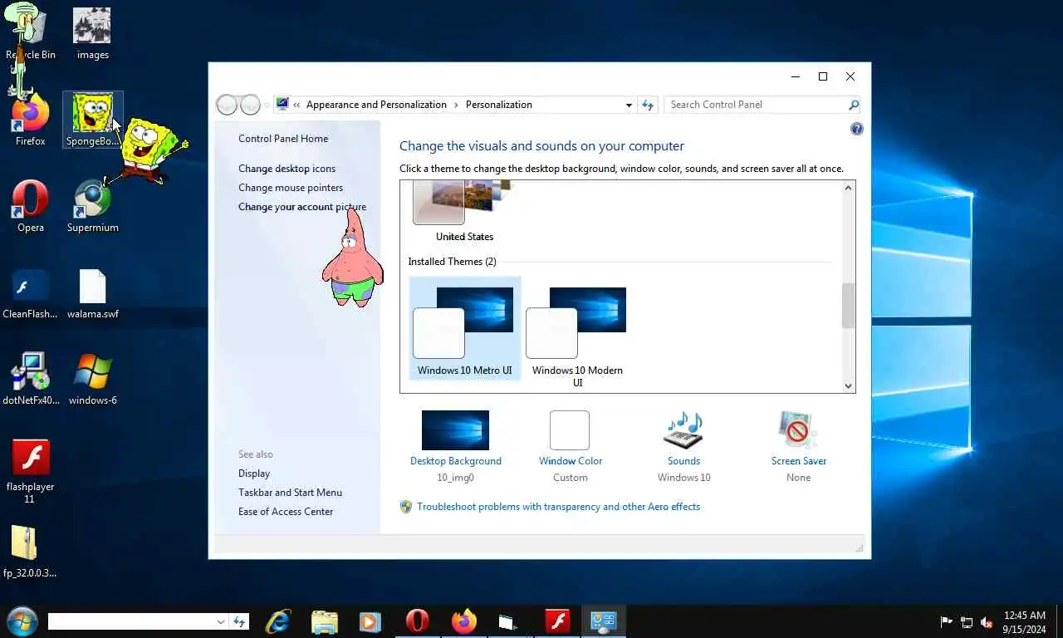Viewport: 1063px width, 638px height.
Task: Open the CleanFlash desktop icon
Action: [30, 293]
